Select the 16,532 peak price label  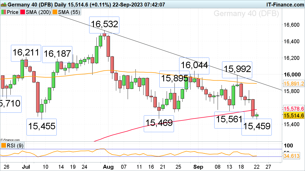tap(104, 25)
